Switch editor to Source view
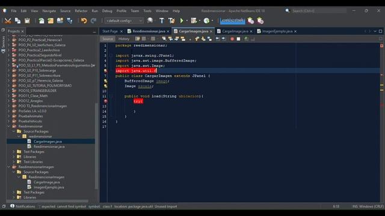385x216 pixels. pos(108,38)
